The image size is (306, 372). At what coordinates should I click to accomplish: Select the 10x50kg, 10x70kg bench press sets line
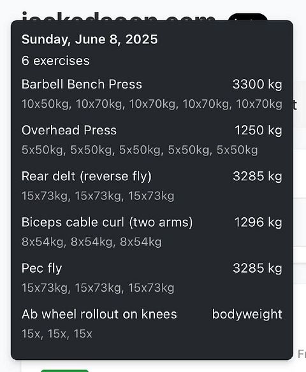click(x=152, y=104)
